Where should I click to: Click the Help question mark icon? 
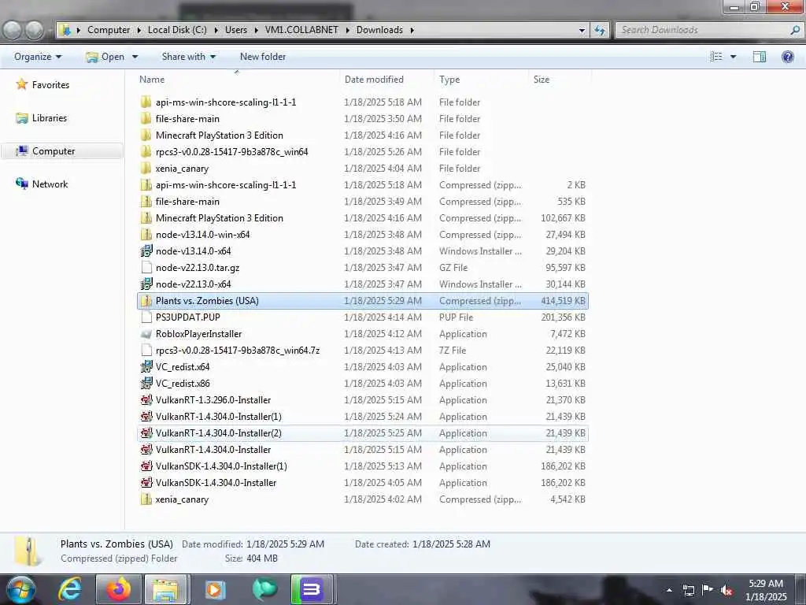[x=787, y=57]
